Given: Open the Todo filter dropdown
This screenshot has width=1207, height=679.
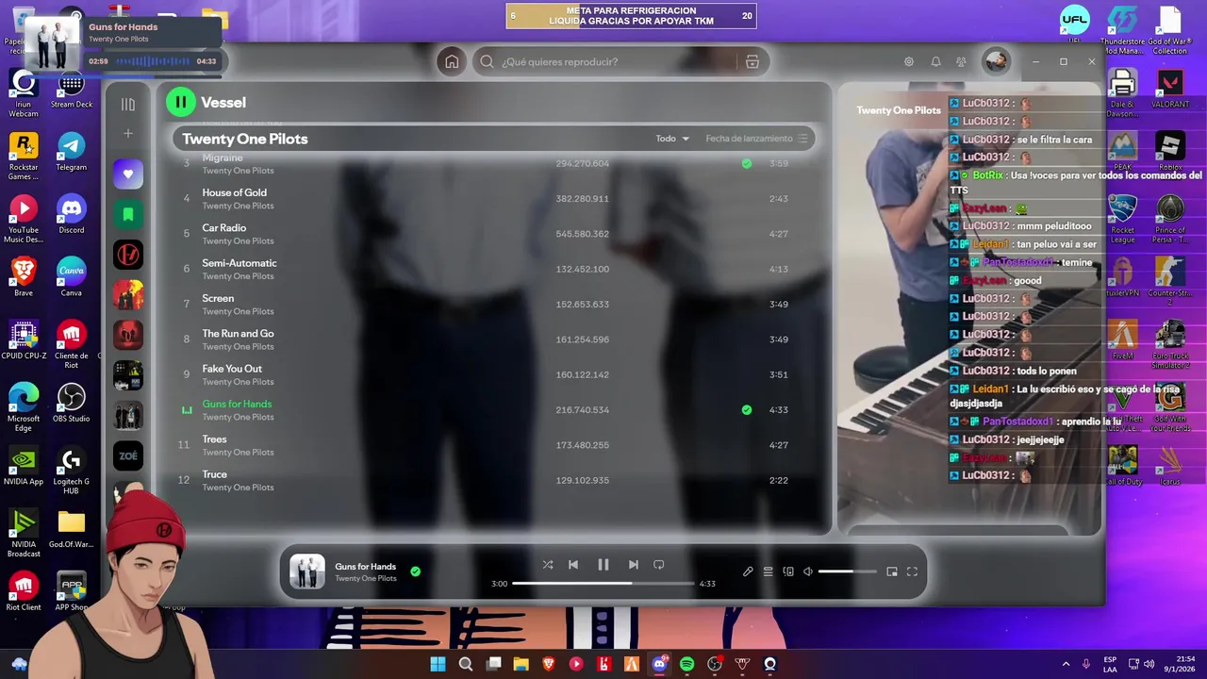Looking at the screenshot, I should tap(672, 139).
